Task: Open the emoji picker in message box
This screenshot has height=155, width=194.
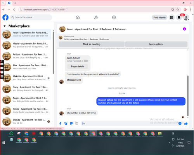Action: click(180, 123)
